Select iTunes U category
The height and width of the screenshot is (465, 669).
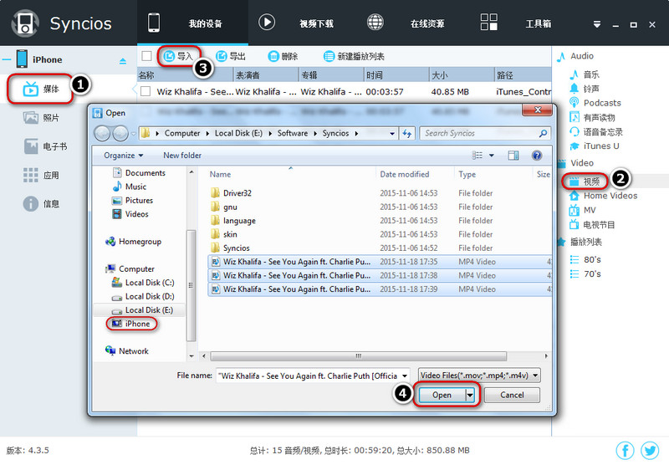coord(595,146)
